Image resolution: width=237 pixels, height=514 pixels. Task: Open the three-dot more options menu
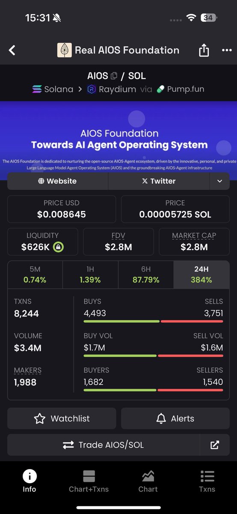click(x=227, y=50)
